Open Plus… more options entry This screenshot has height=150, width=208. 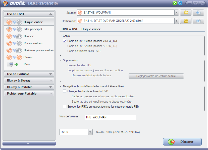coord(29,64)
